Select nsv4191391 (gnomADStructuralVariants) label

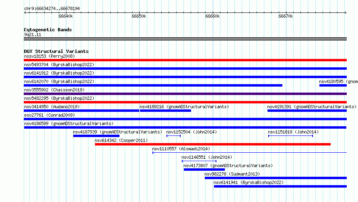pos(312,107)
